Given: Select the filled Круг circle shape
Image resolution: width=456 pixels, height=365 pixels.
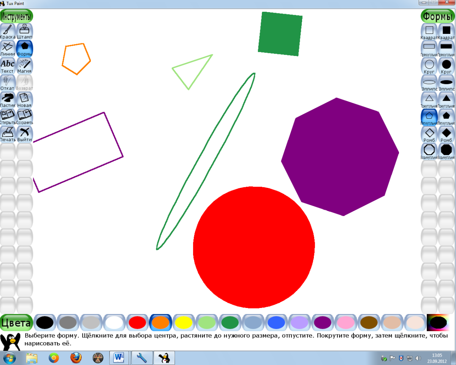Looking at the screenshot, I should (446, 65).
